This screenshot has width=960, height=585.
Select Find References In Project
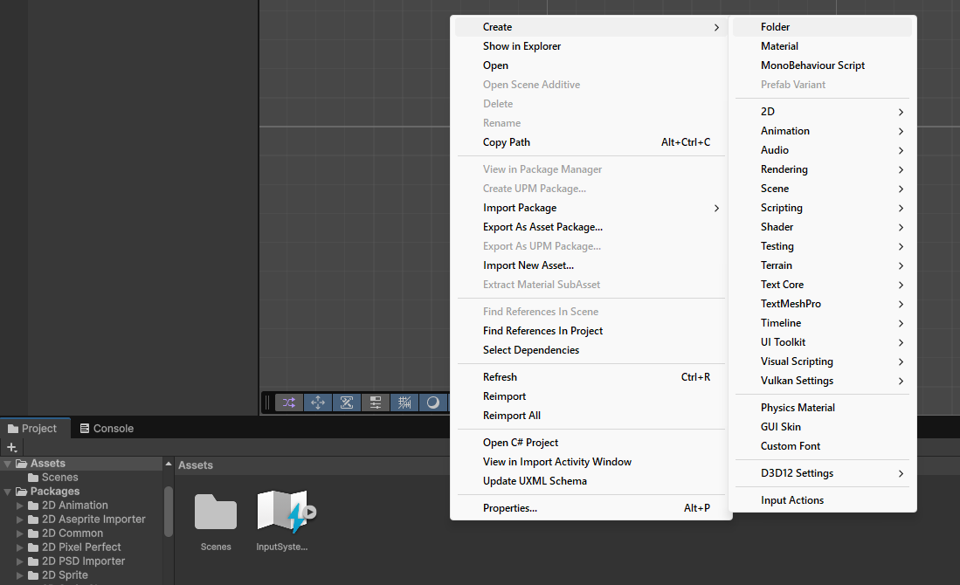point(591,331)
